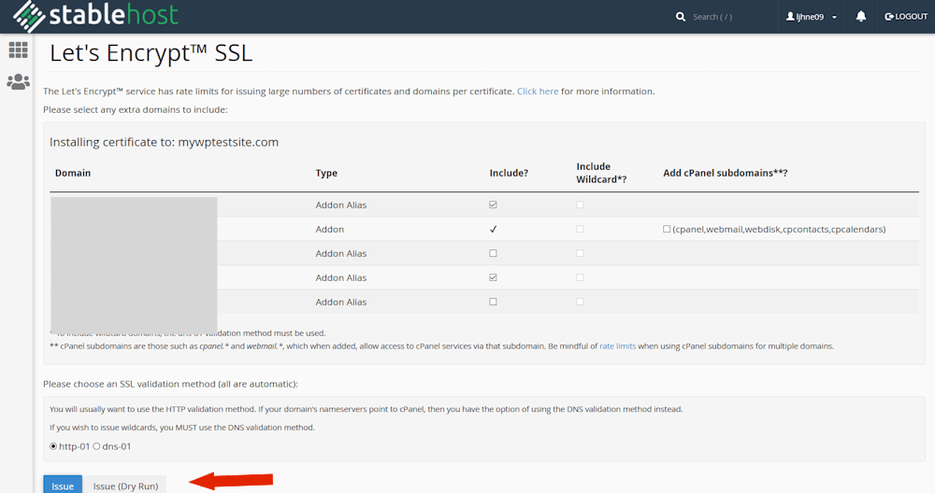This screenshot has width=935, height=493.
Task: Open the grid home icon in sidebar
Action: (18, 50)
